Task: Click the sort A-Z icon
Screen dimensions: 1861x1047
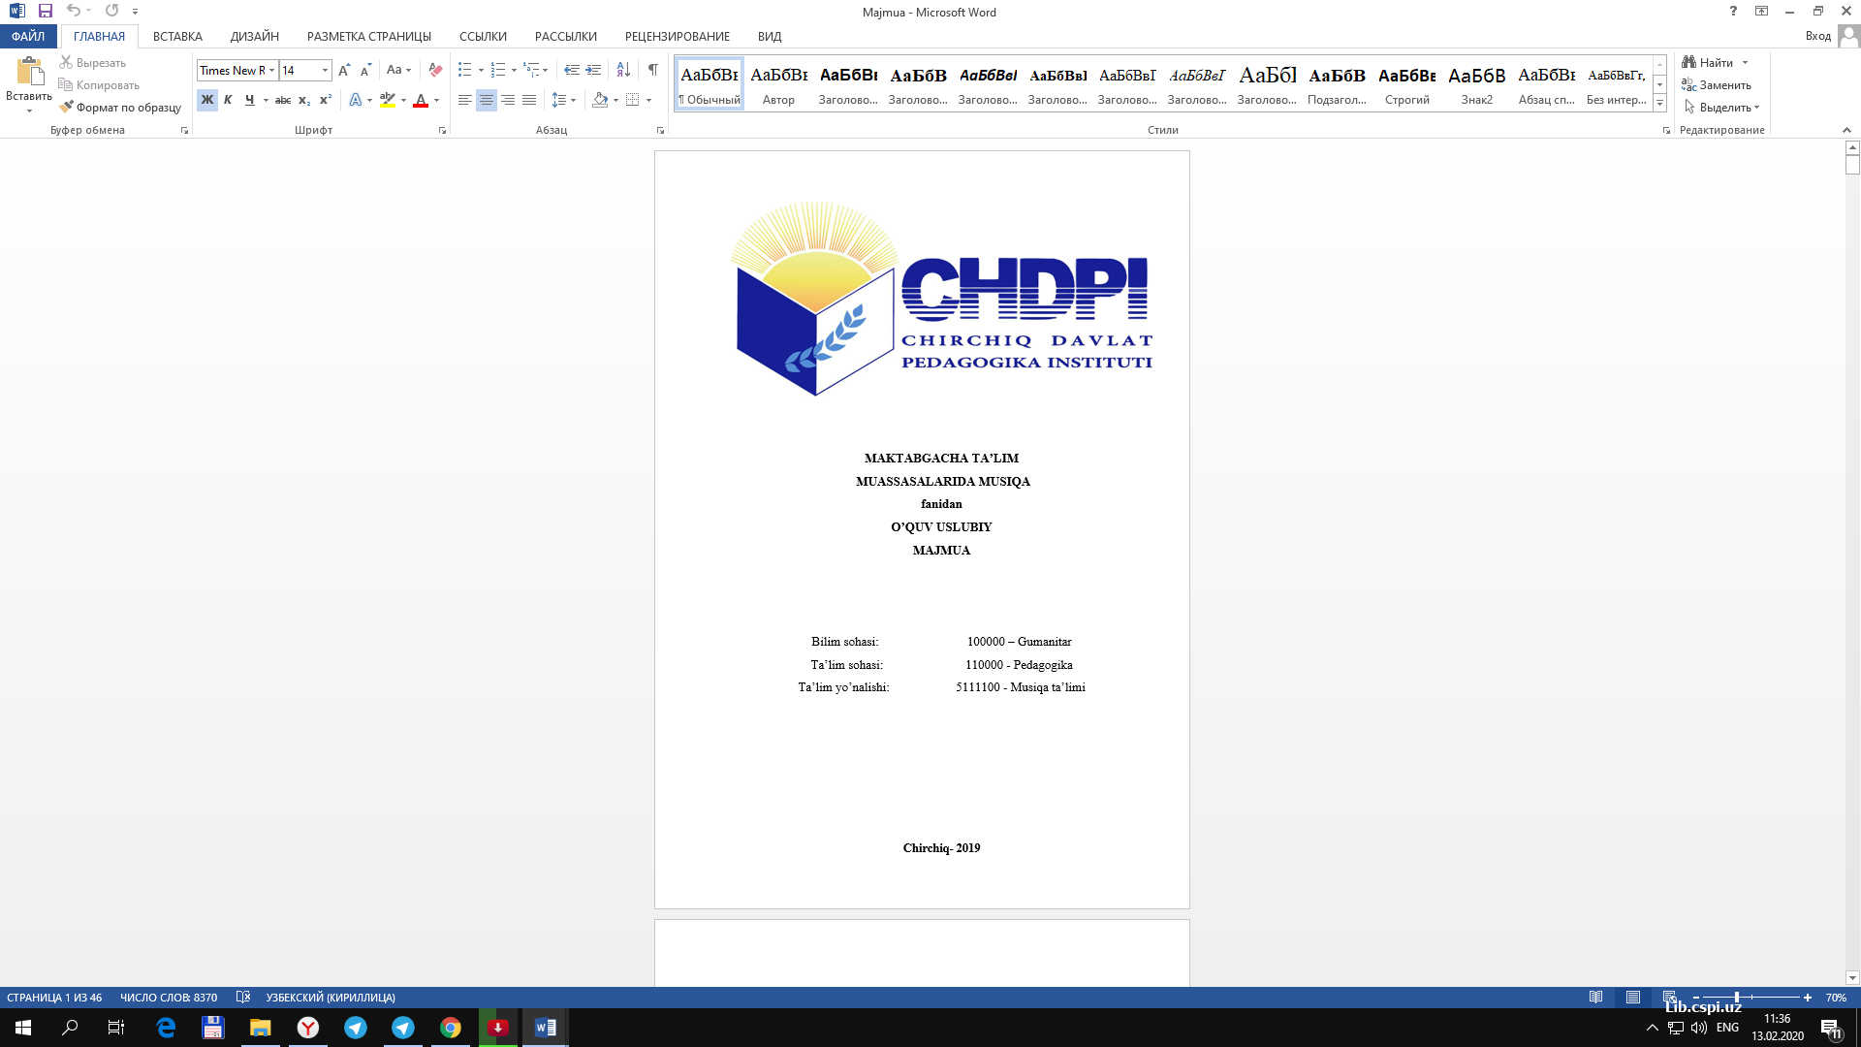Action: pyautogui.click(x=623, y=70)
